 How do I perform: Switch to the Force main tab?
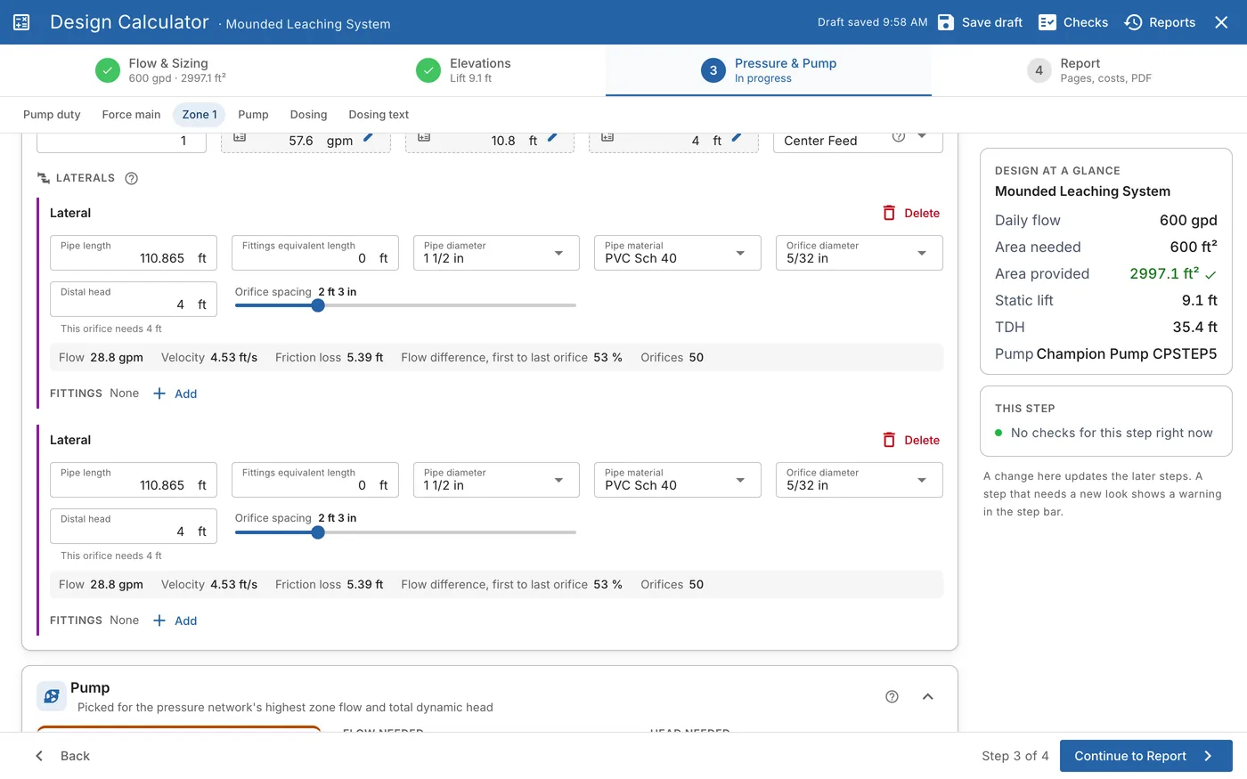(131, 115)
